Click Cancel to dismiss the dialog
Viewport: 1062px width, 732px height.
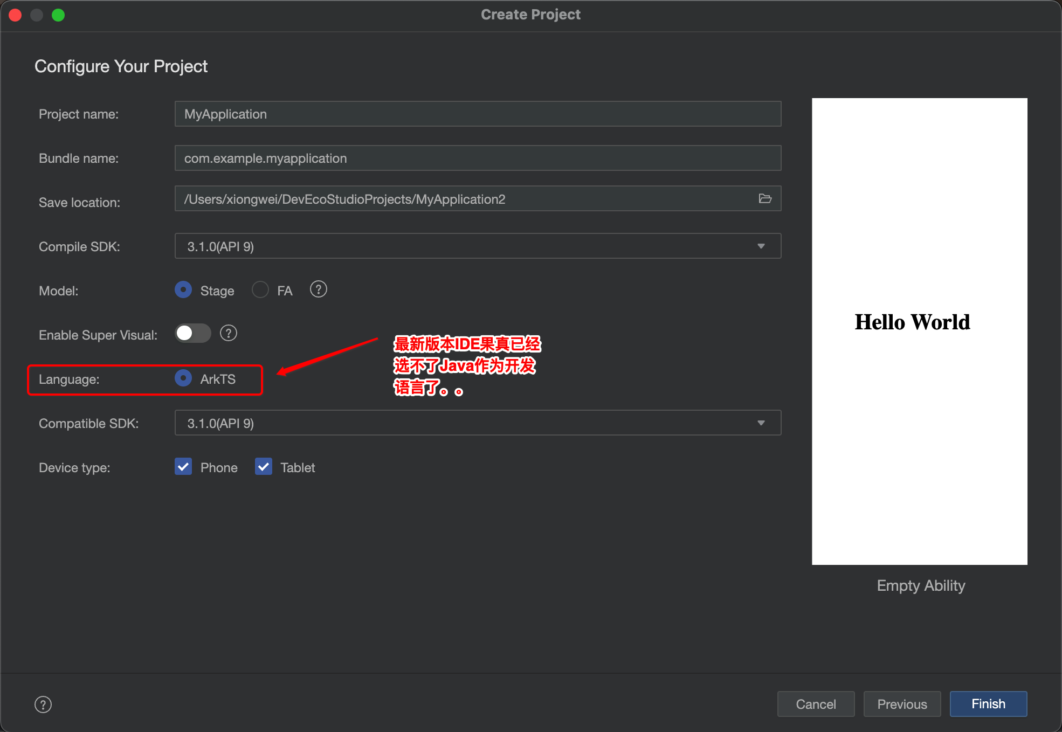pyautogui.click(x=815, y=703)
